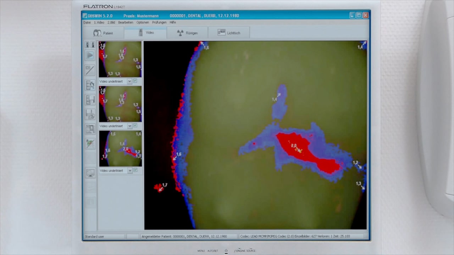454x255 pixels.
Task: Expand first Video undefiniert dropdown
Action: pyautogui.click(x=129, y=81)
